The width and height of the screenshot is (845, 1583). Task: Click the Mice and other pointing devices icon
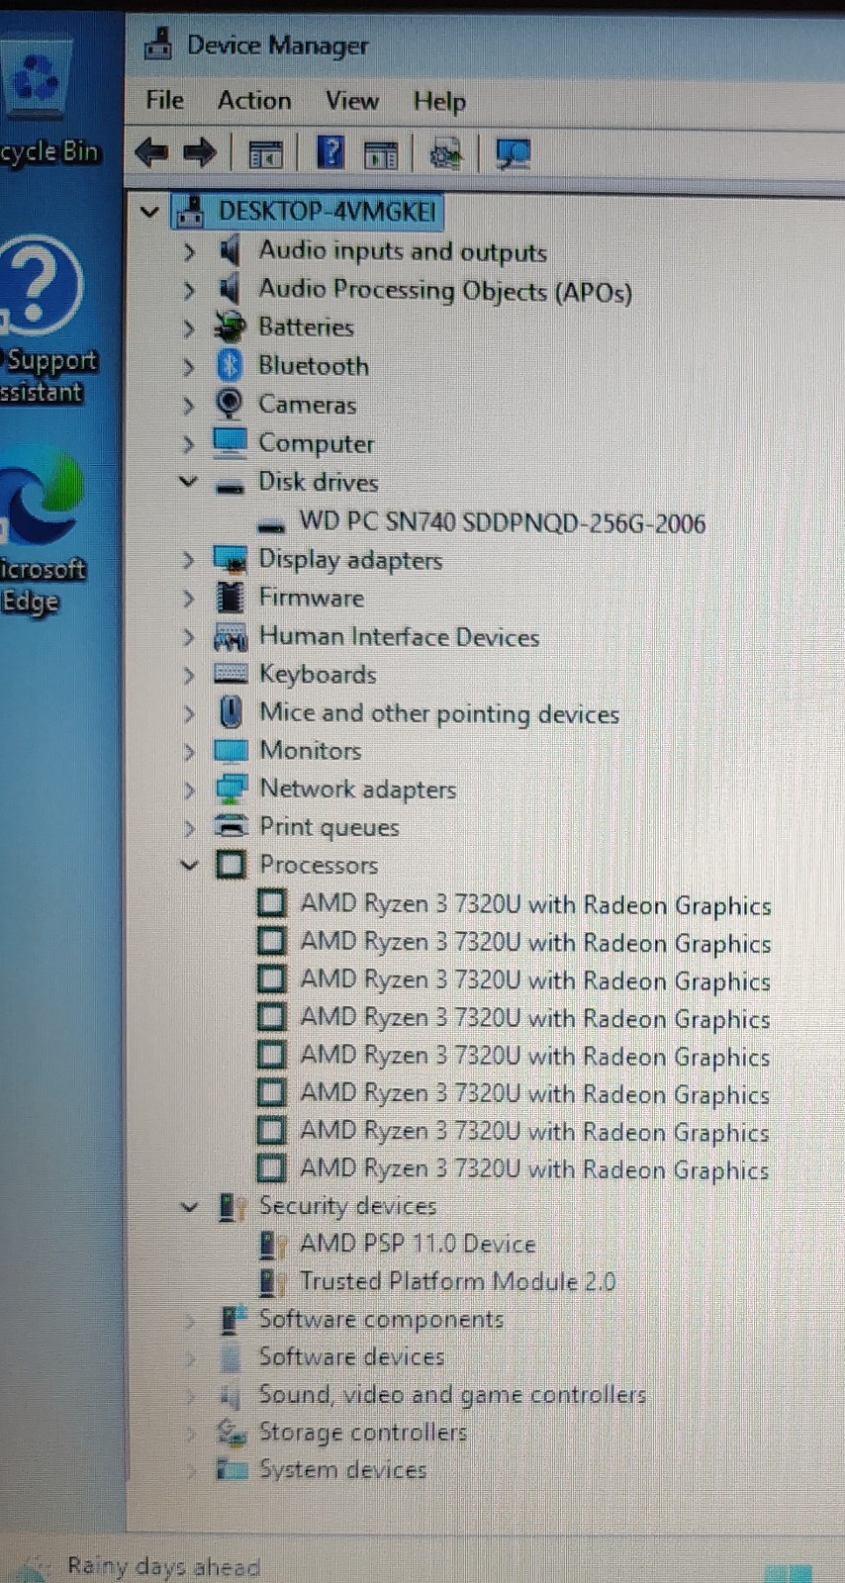(231, 712)
